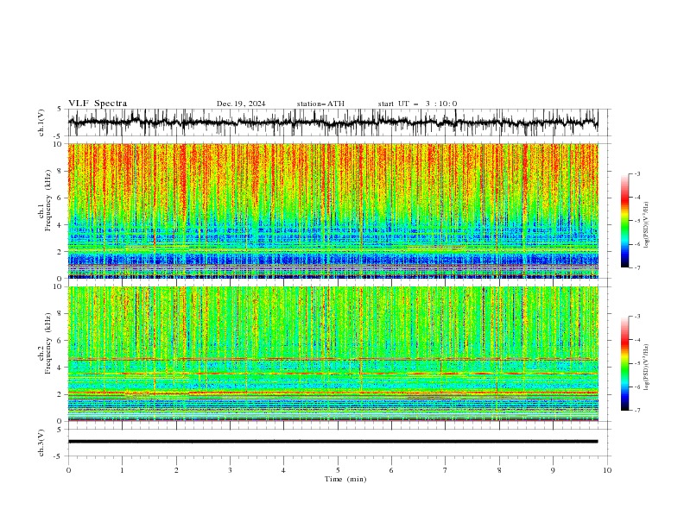The image size is (684, 528).
Task: Click the ch.2 colorbar 'log(PSD)(V²/Hz)' label
Action: click(646, 367)
